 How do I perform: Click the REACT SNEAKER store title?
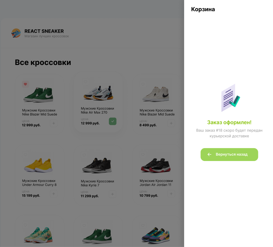pyautogui.click(x=44, y=31)
